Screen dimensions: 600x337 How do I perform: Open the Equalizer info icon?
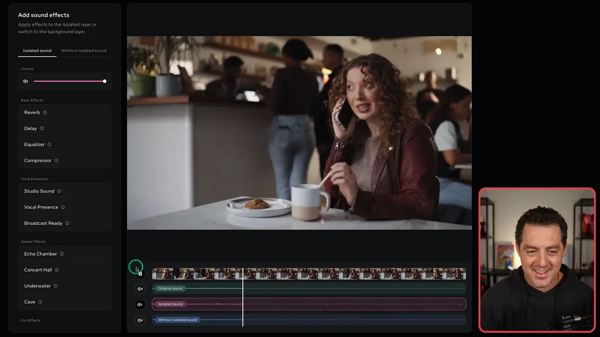coord(49,145)
